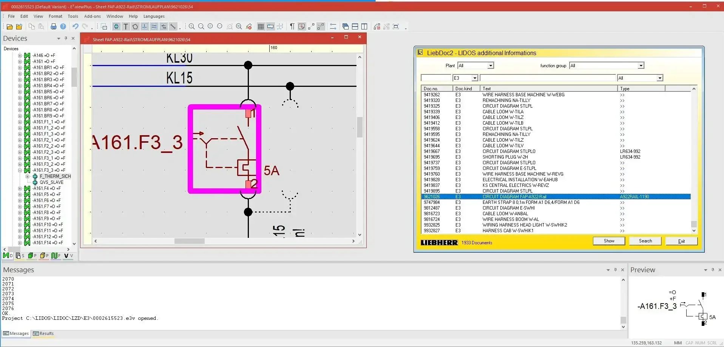Screen dimensions: 724x347
Task: Select the Zoom In magnifier tool
Action: point(192,26)
